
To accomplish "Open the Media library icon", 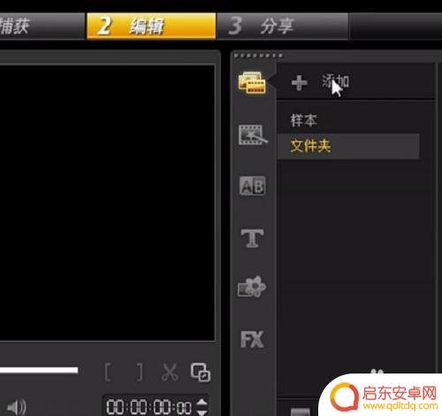I will pyautogui.click(x=252, y=82).
